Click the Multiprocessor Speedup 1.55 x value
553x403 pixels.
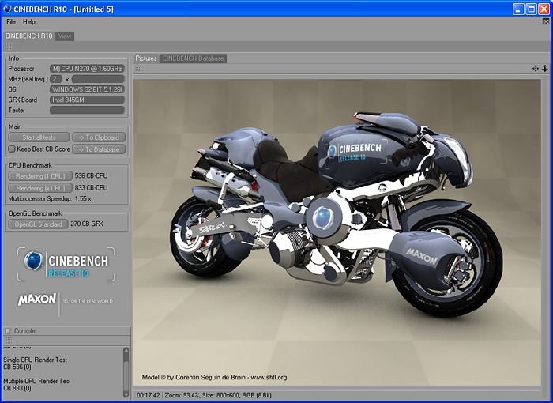83,198
